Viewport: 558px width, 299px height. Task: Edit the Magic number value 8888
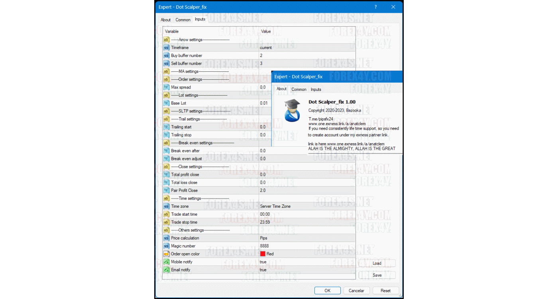(264, 246)
